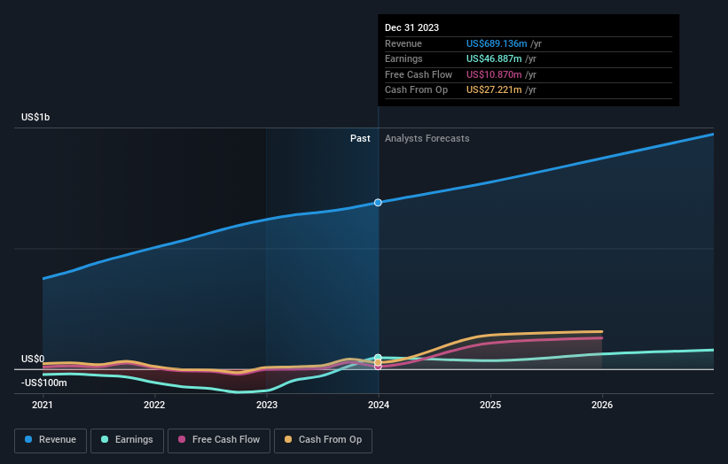
Task: Click the Past label
Action: click(360, 139)
